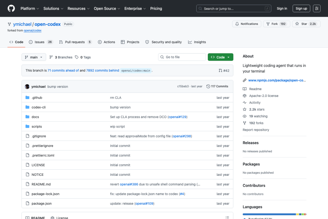Expand the green Code dropdown button

[x=220, y=57]
